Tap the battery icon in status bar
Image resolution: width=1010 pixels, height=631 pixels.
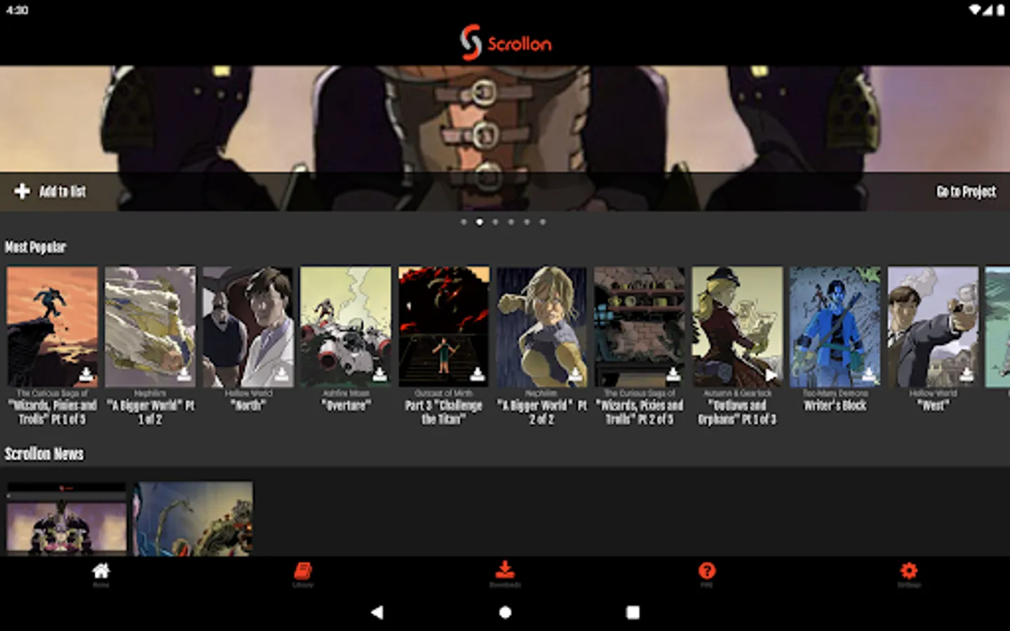coord(1000,10)
